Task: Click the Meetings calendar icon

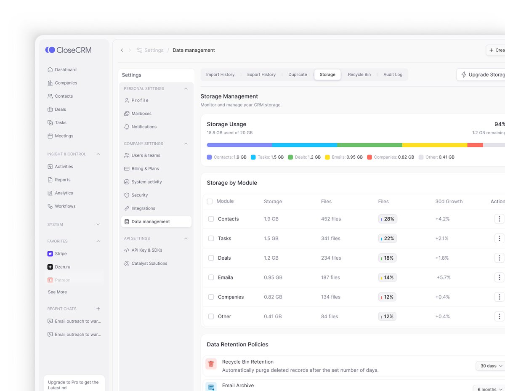Action: (50, 136)
